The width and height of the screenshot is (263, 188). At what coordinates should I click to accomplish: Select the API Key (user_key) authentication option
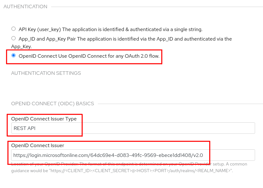[x=13, y=29]
